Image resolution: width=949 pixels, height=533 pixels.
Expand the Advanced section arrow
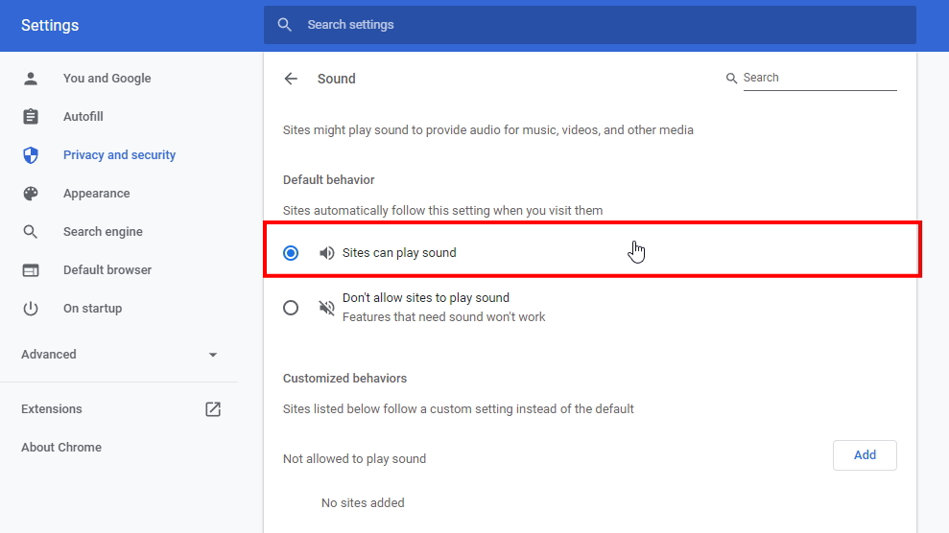coord(213,355)
